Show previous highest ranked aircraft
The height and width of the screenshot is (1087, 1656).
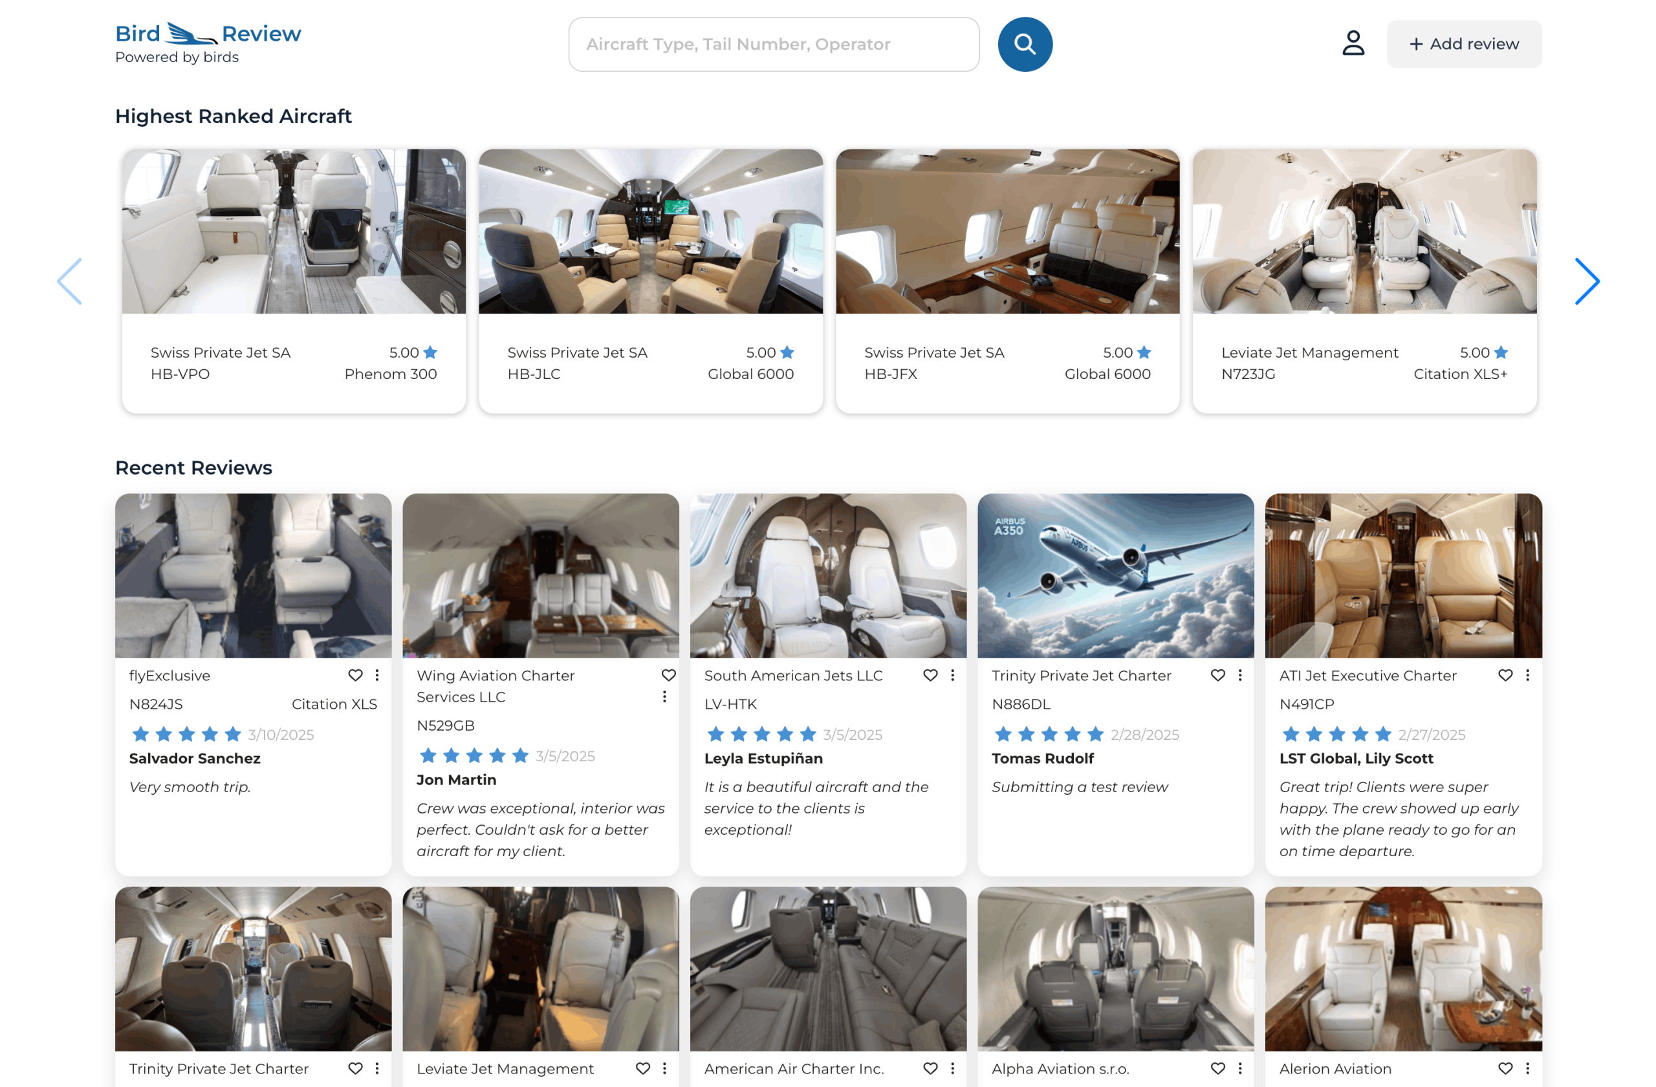(70, 281)
